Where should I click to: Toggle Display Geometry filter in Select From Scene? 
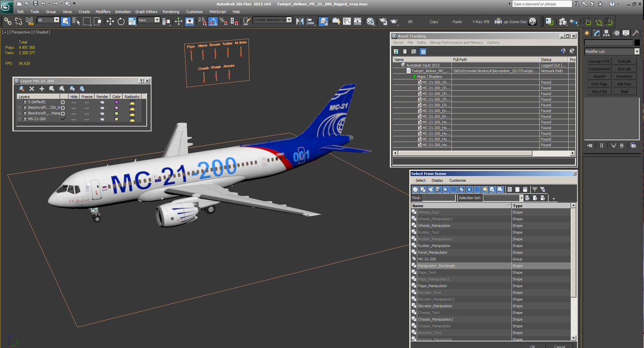[x=415, y=189]
